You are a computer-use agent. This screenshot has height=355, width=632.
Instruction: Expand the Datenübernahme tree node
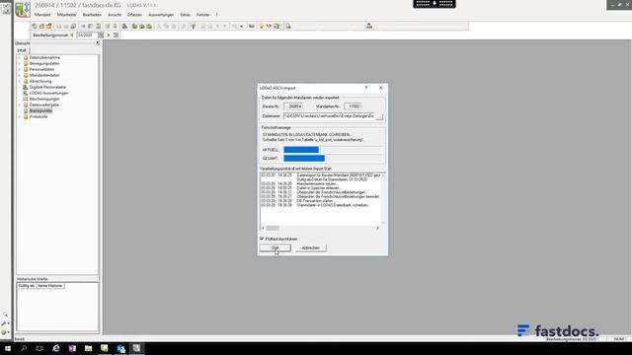coord(20,57)
